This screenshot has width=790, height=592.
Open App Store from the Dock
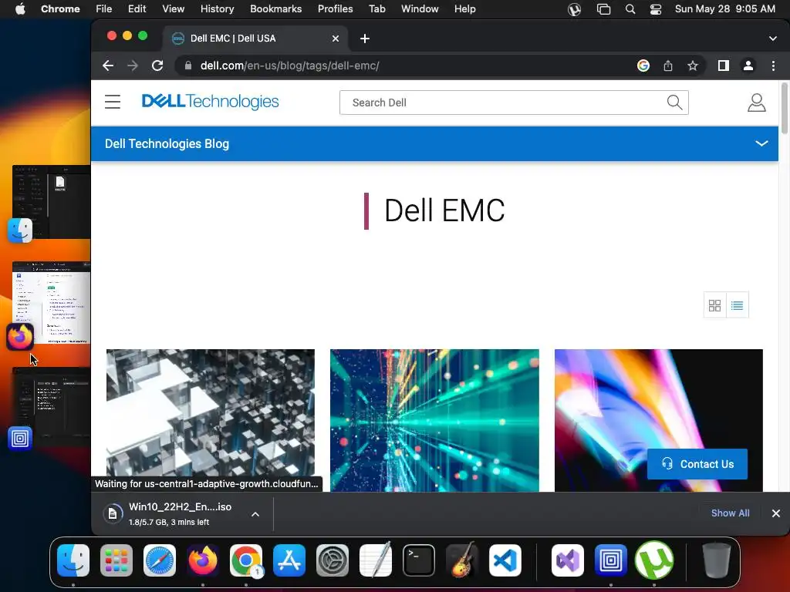tap(289, 560)
